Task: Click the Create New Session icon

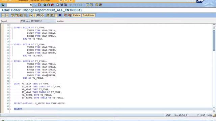Action: [x=87, y=5]
